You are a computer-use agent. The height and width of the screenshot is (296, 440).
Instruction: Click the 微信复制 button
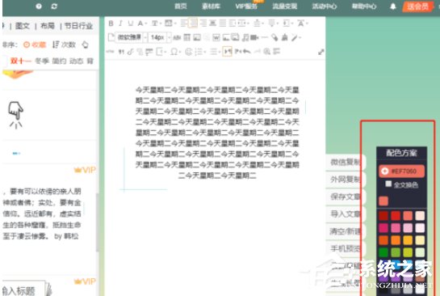(x=346, y=163)
